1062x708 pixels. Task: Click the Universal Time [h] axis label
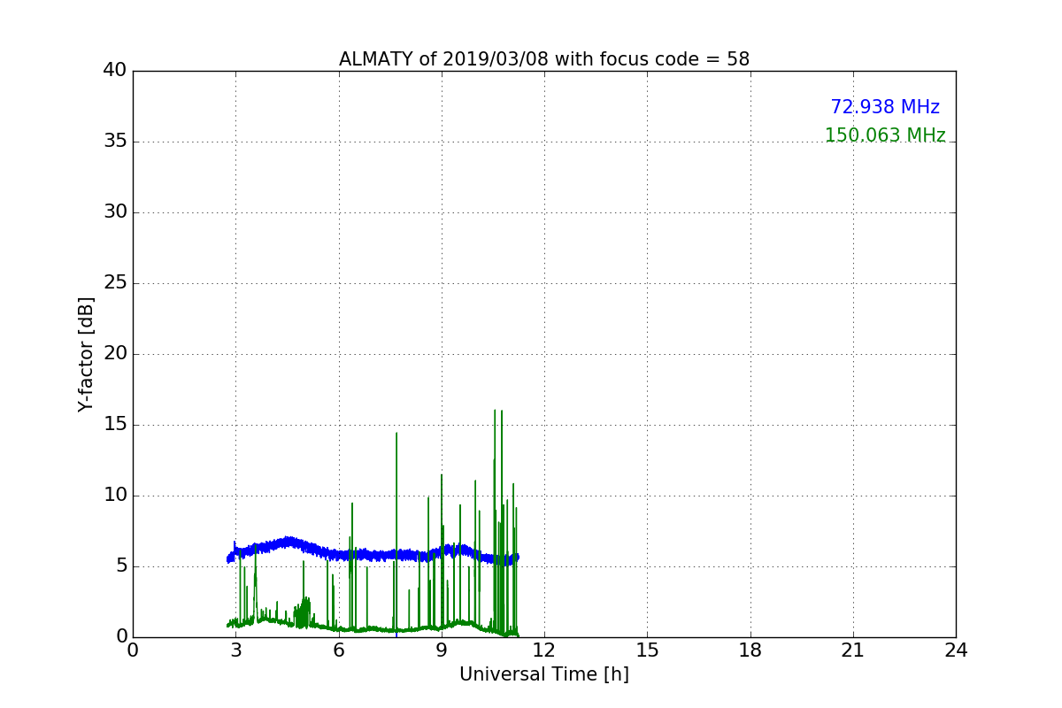tap(544, 674)
